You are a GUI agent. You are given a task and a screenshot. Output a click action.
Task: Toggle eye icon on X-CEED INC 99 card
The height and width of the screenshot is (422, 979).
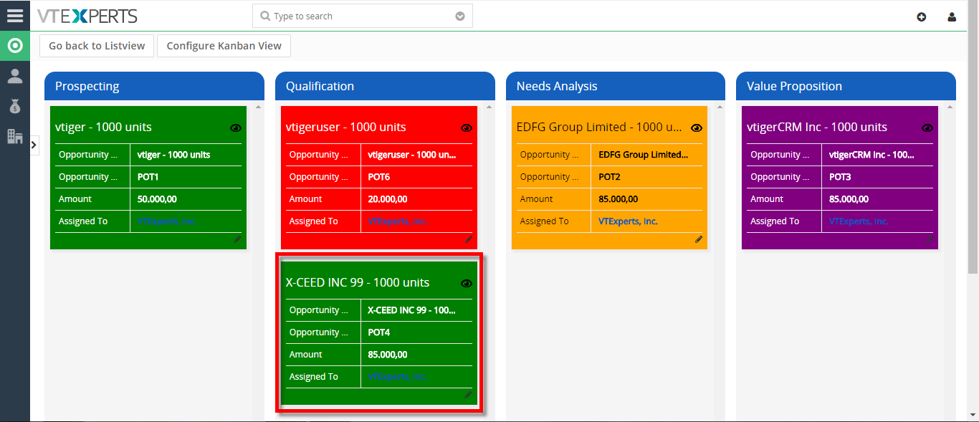pyautogui.click(x=467, y=284)
